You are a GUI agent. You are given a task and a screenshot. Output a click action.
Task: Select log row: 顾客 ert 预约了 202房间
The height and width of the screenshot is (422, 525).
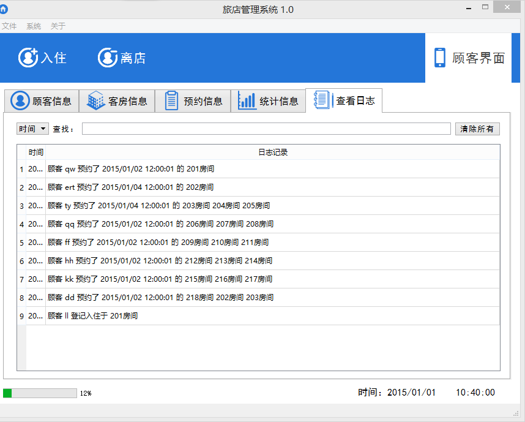(x=272, y=187)
